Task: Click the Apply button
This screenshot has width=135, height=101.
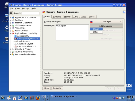Action: (110, 88)
